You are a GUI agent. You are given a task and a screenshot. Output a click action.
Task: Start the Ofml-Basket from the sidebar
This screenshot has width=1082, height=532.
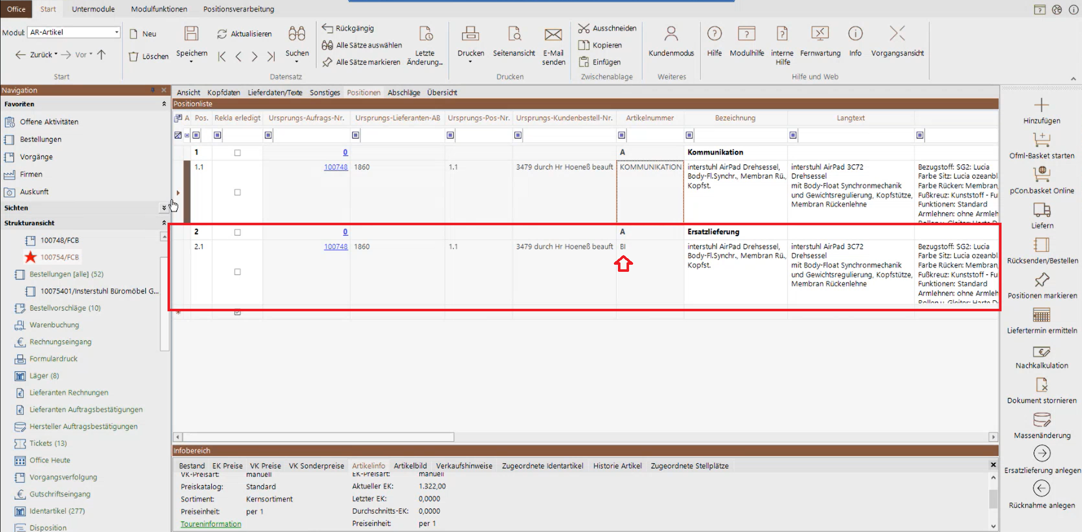tap(1041, 140)
